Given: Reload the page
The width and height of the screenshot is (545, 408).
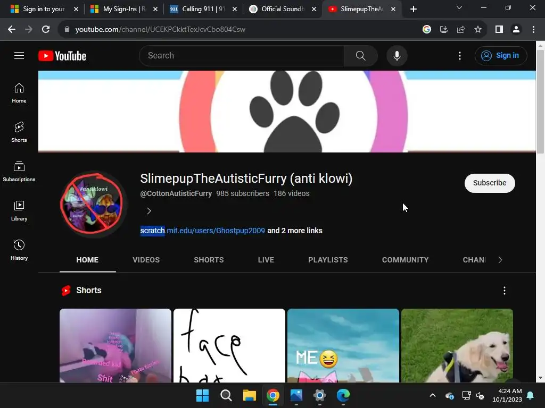Looking at the screenshot, I should point(46,30).
